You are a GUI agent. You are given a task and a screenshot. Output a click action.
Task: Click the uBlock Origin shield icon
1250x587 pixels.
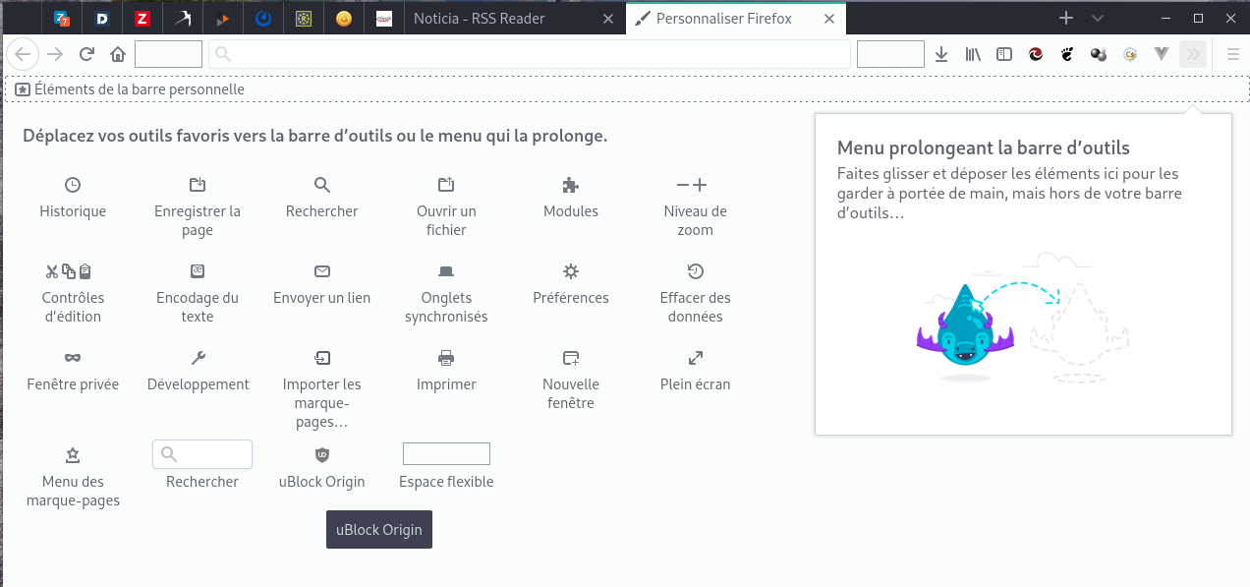(x=321, y=454)
